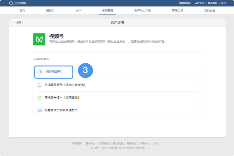Click the plus icon for 绑定视频号
The image size is (234, 156).
[x=40, y=72]
